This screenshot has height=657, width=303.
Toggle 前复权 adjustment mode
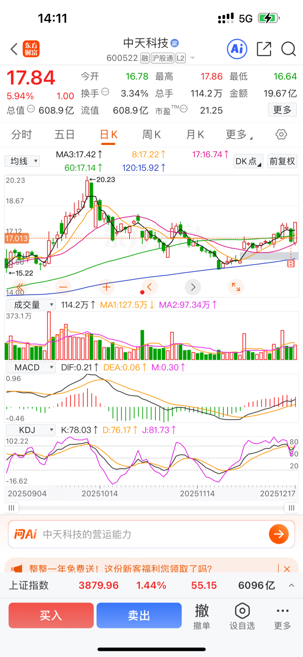coord(282,161)
